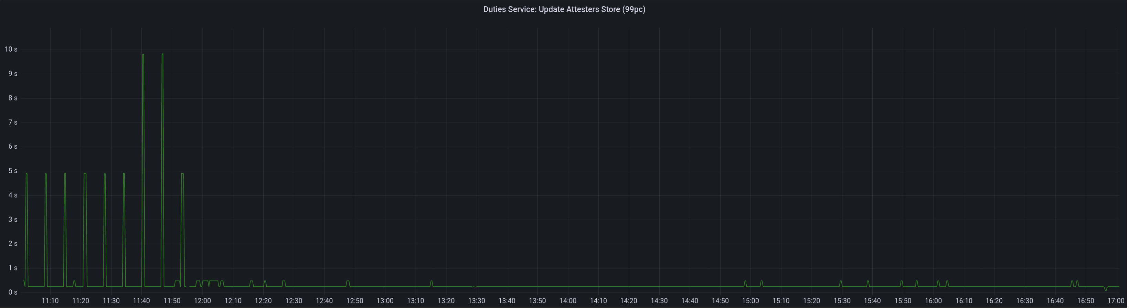Image resolution: width=1129 pixels, height=308 pixels.
Task: Select the 6 s y-axis label
Action: pyautogui.click(x=13, y=146)
